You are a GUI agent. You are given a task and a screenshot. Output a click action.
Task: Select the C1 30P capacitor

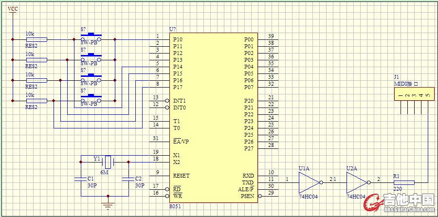tap(81, 179)
